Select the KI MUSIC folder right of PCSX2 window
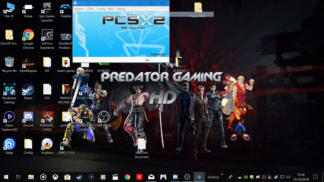 pyautogui.click(x=179, y=65)
